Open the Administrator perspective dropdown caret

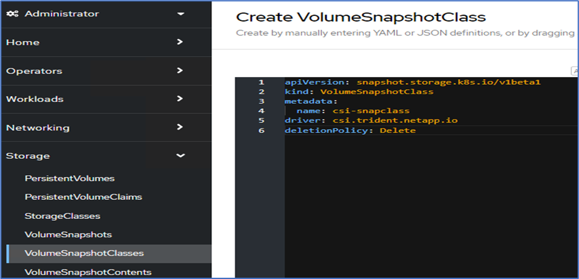[181, 13]
